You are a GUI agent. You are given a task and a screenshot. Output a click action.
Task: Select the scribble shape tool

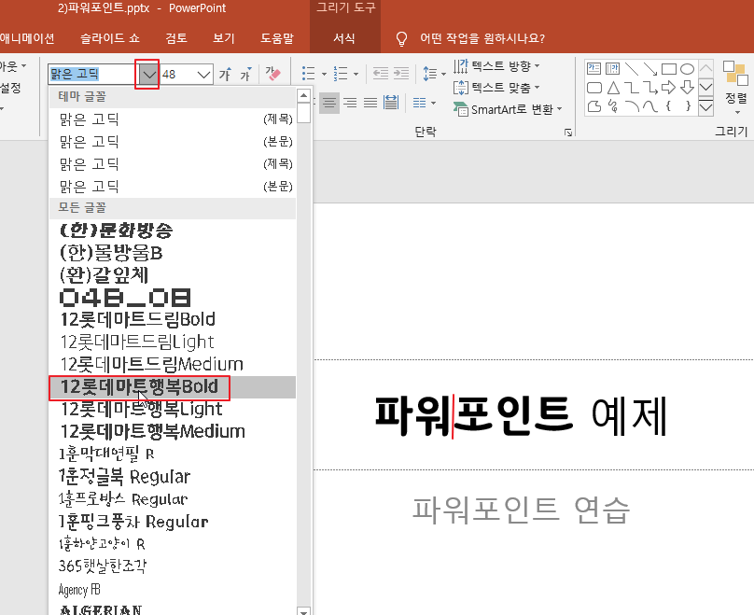613,105
